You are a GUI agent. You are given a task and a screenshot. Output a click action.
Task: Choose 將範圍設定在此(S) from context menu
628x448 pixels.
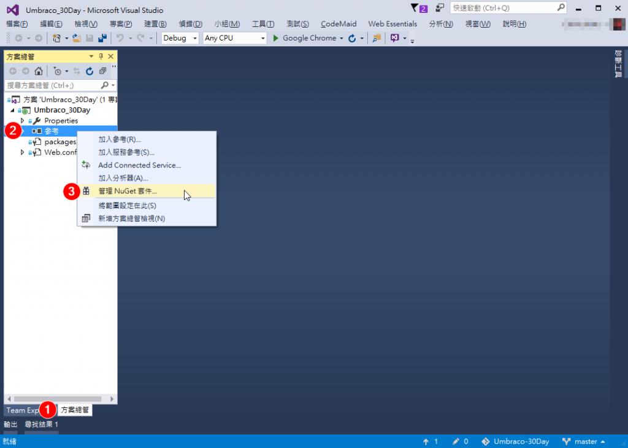tap(147, 206)
